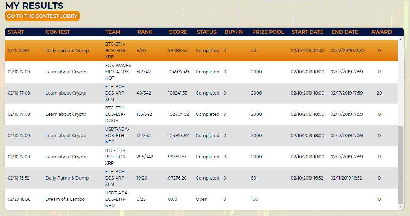This screenshot has height=216, width=410.
Task: Click the score 106241.33
Action: coord(178,93)
